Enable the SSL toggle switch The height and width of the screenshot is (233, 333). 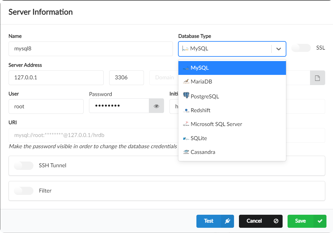[301, 48]
